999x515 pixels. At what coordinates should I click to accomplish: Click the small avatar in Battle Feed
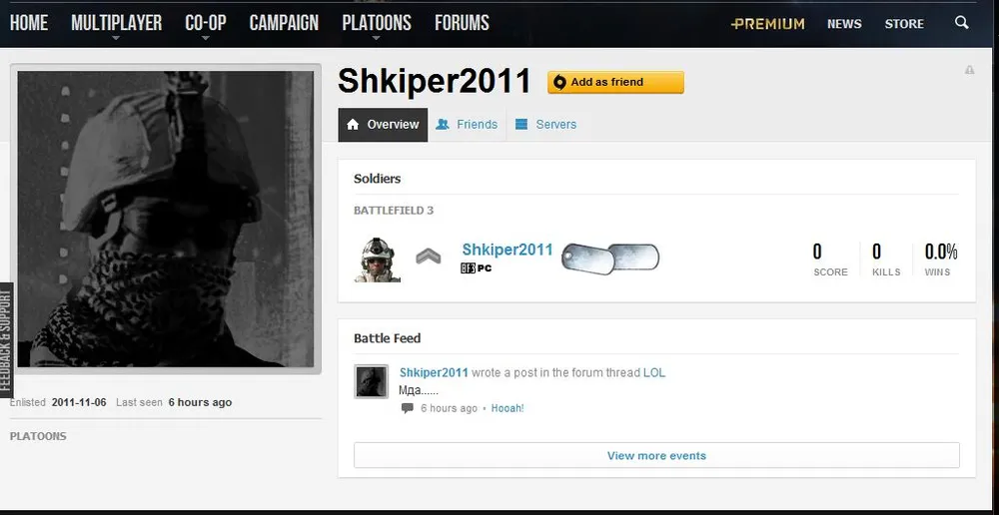click(x=371, y=382)
